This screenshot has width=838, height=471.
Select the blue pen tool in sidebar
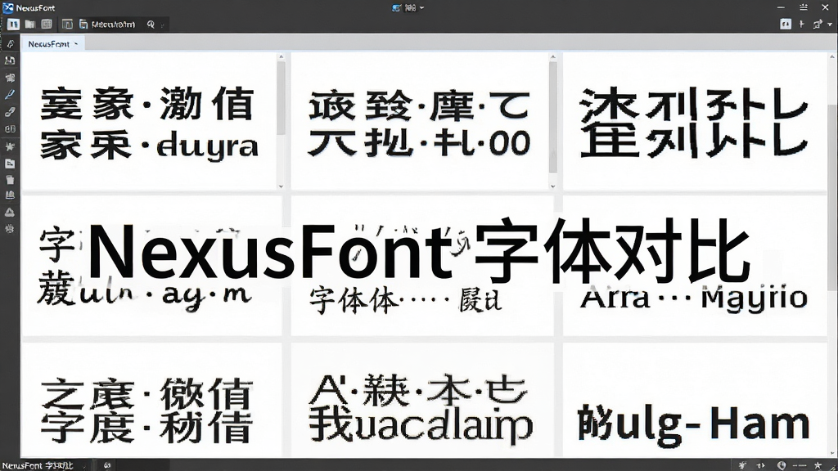point(10,95)
